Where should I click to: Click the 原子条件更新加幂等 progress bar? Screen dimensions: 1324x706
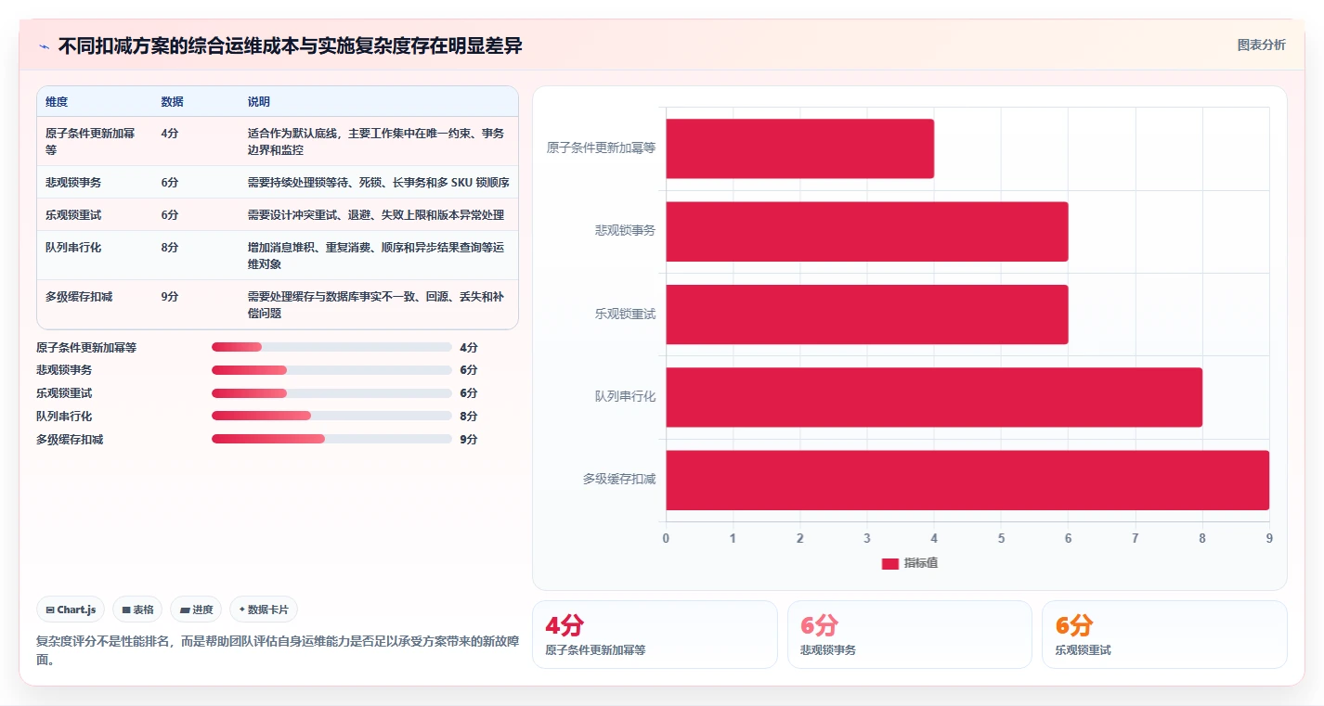tap(331, 347)
